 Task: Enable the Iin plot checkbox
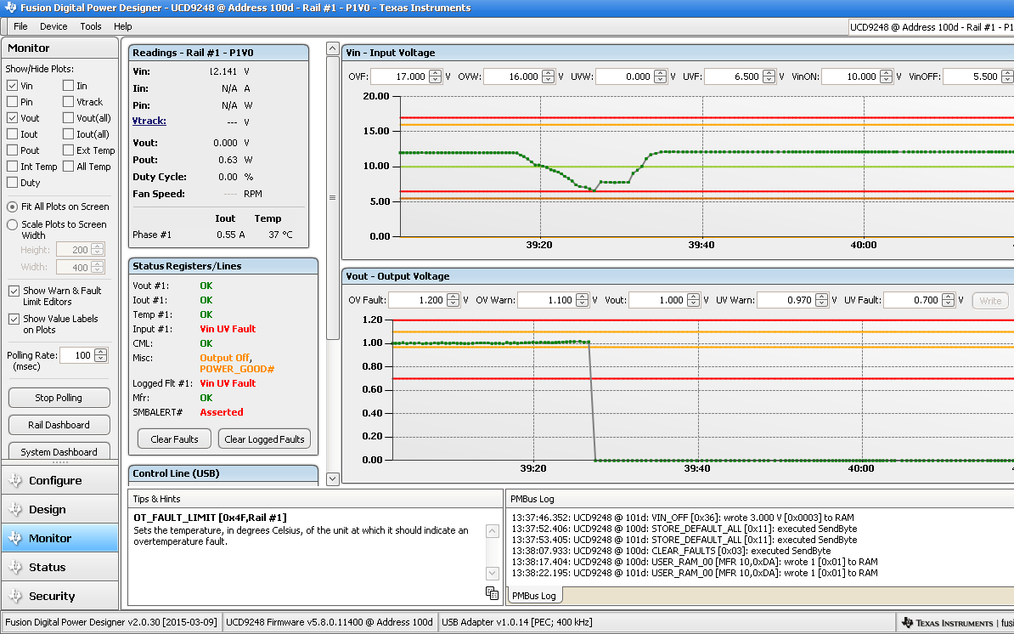click(x=68, y=85)
